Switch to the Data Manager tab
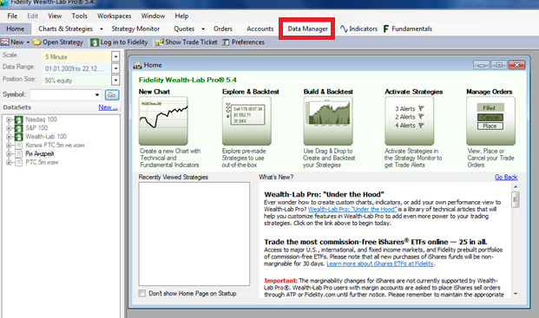 [307, 29]
